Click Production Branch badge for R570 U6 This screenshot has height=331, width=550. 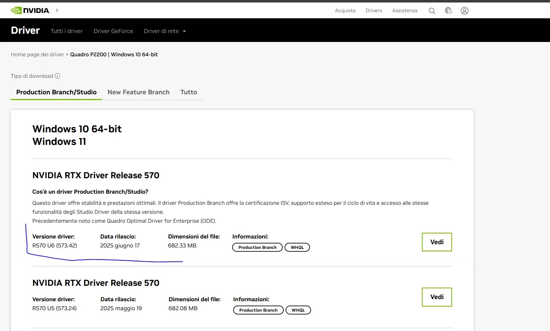[x=257, y=247]
